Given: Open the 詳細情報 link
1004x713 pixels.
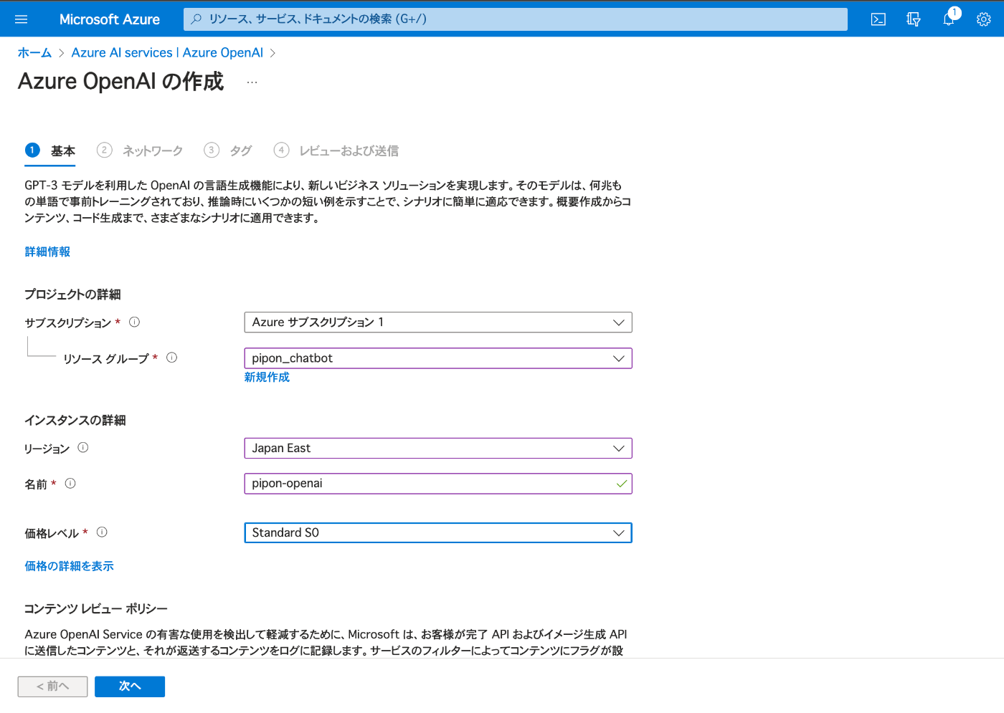Looking at the screenshot, I should pos(47,252).
